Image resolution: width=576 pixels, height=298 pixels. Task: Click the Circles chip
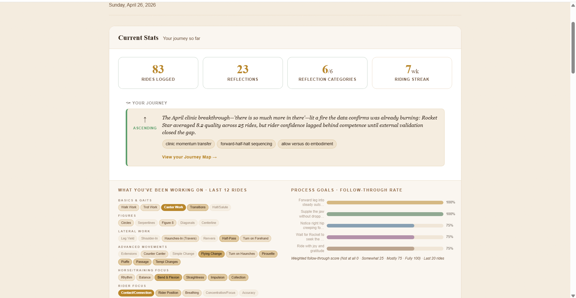126,223
